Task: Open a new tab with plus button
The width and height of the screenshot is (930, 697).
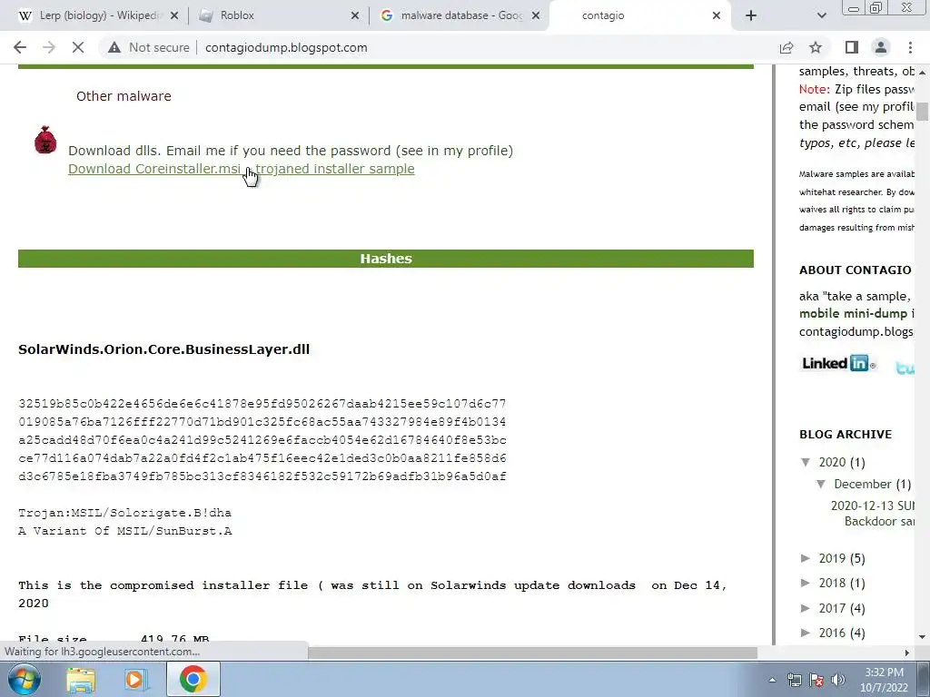Action: click(751, 15)
